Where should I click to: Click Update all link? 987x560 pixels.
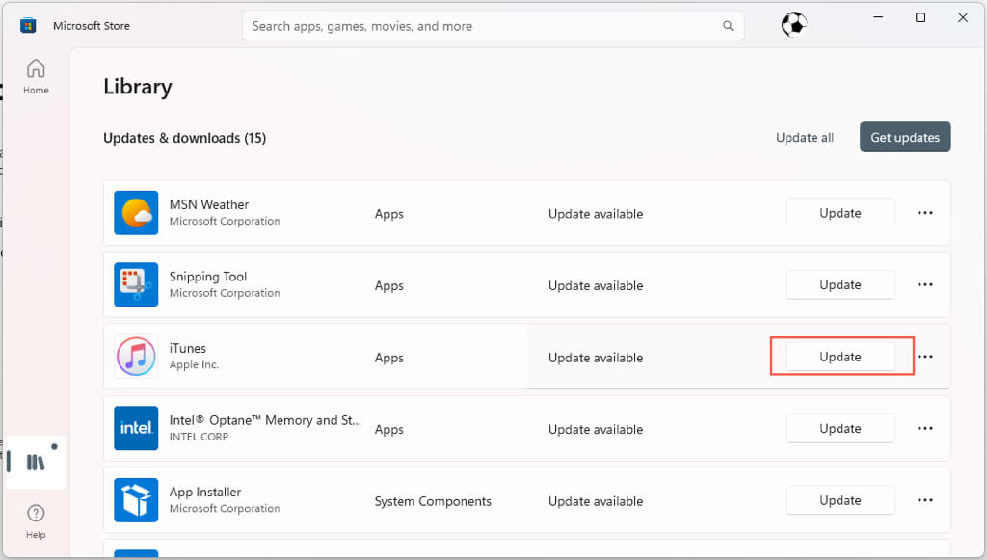(x=805, y=138)
